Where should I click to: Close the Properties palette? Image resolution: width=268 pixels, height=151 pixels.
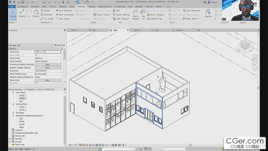[x=65, y=30]
